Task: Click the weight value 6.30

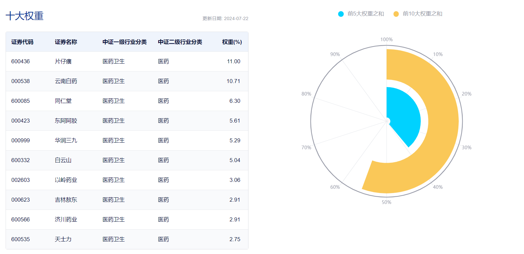Action: point(235,101)
